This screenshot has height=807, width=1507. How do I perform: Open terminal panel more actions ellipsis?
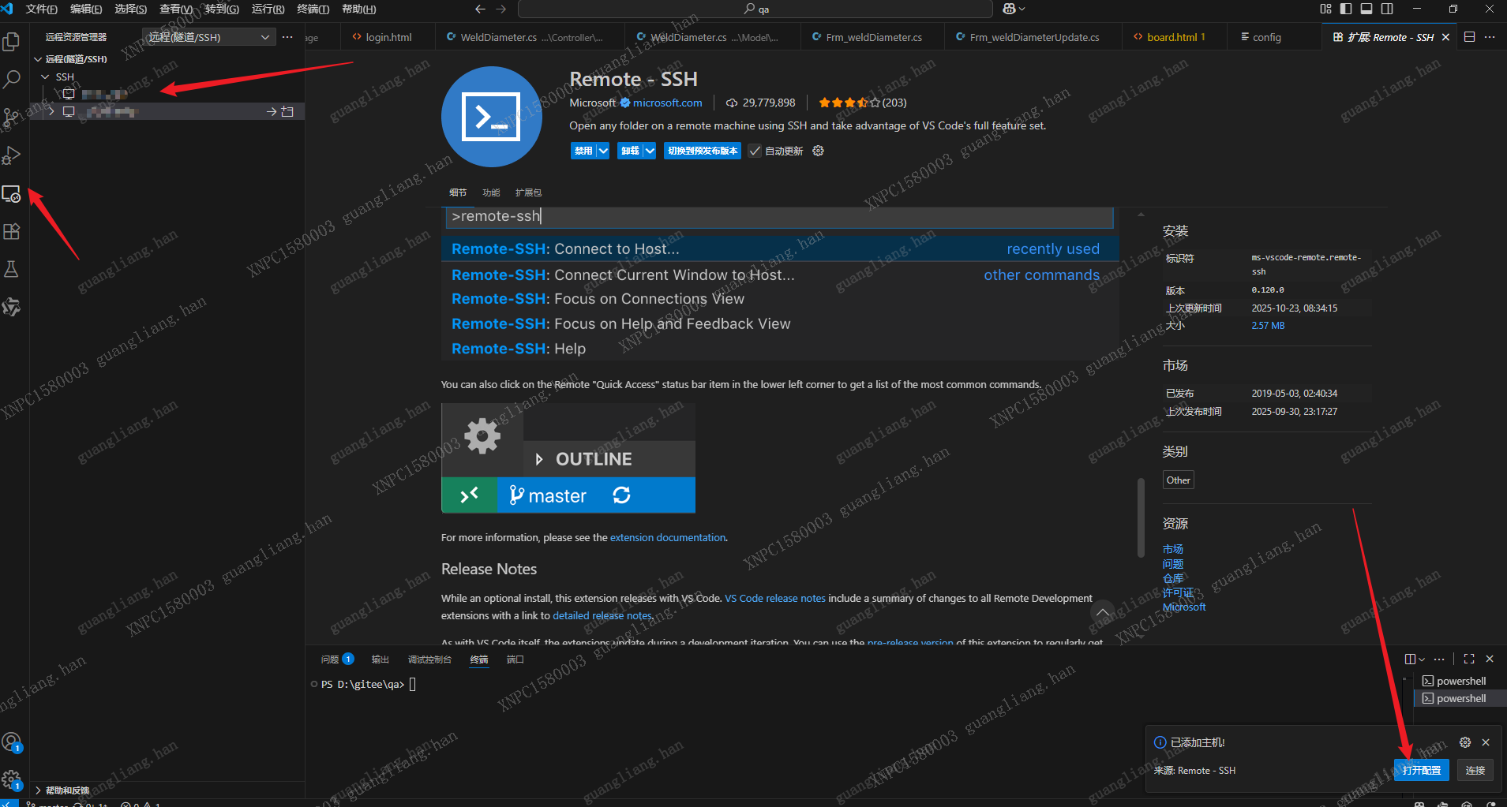click(1439, 659)
